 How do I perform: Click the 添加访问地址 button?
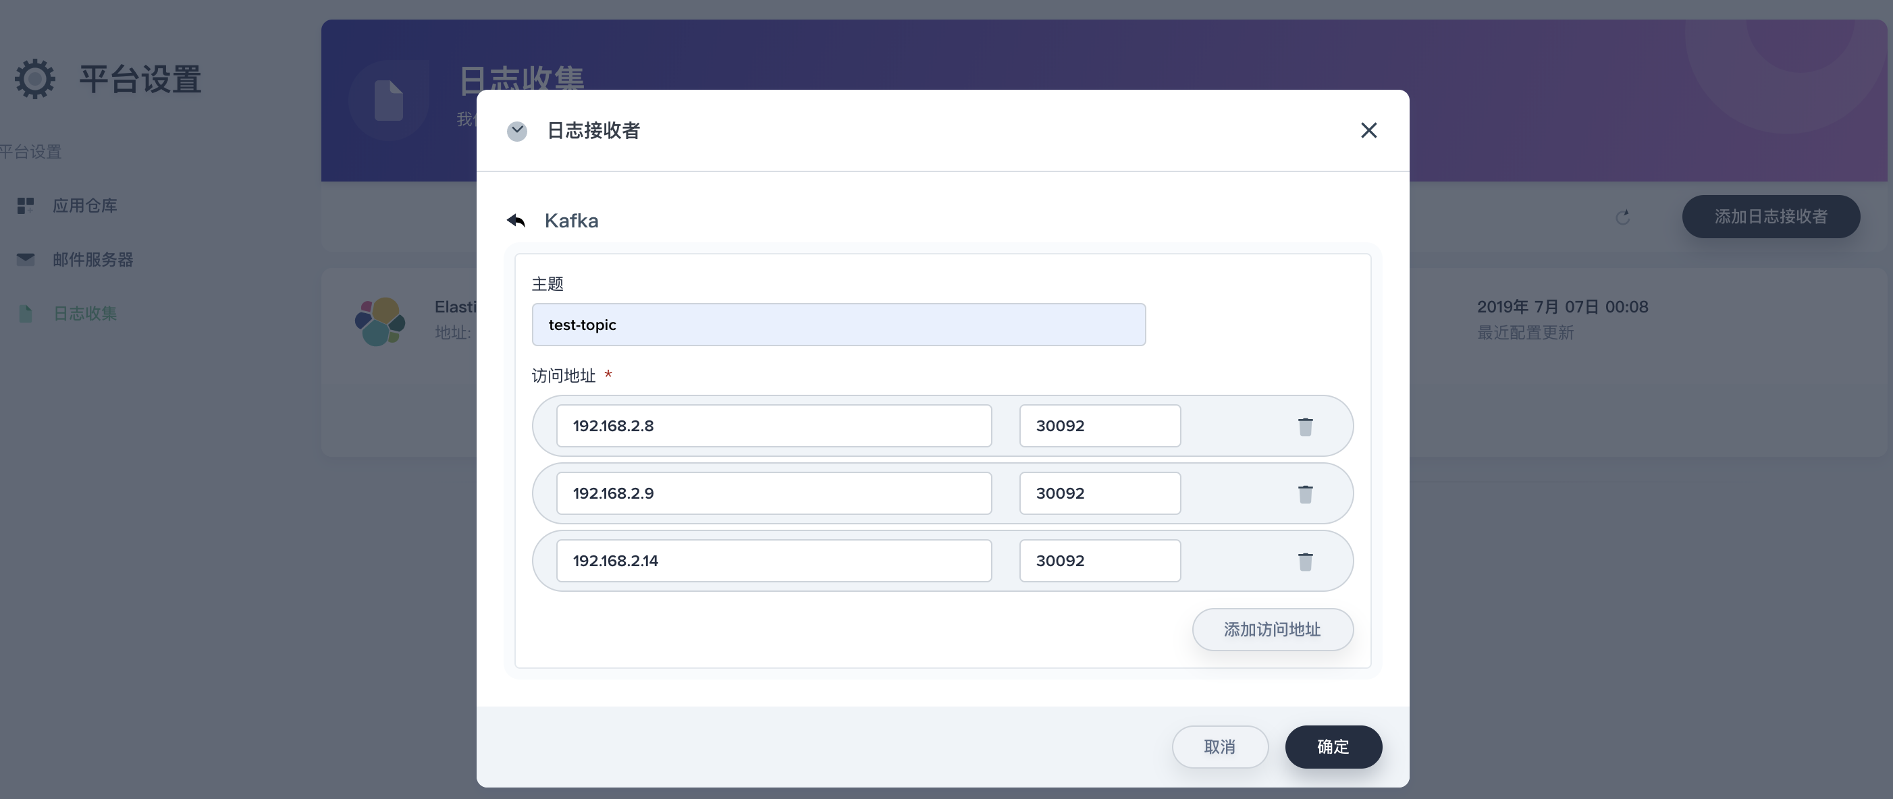[1272, 630]
